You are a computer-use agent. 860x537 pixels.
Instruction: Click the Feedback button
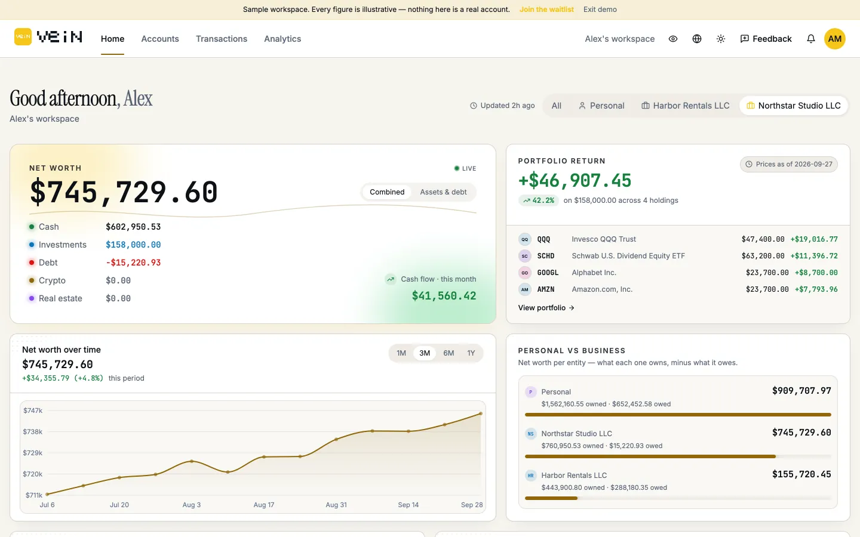click(766, 39)
